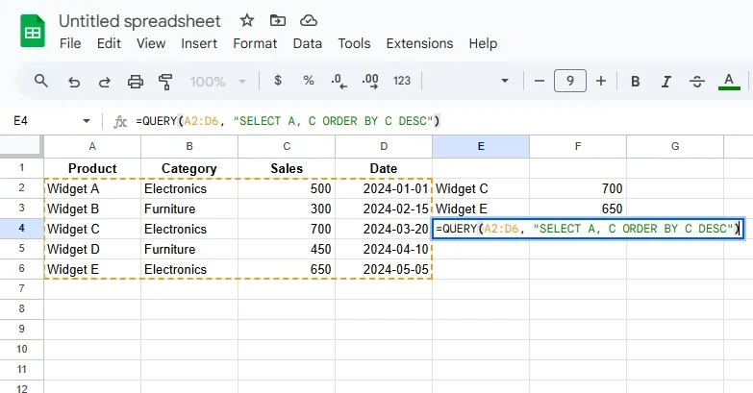This screenshot has width=753, height=393.
Task: Open the Format menu
Action: (x=255, y=43)
